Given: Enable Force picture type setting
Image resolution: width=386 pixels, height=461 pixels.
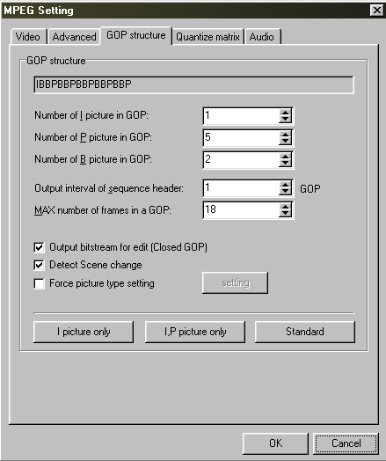Looking at the screenshot, I should point(39,283).
